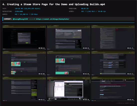The image size is (137, 106).
Task: Click the @CuongNhung1234 username in the comment
Action: coord(20,19)
